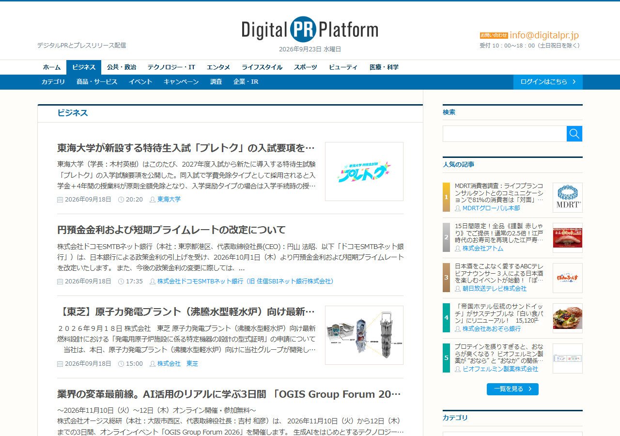Switch to ライフスタイル section
620x436 pixels.
[262, 67]
